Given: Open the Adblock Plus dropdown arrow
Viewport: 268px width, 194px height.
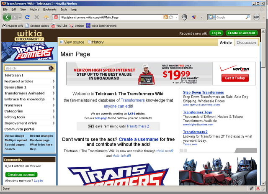Looking at the screenshot, I should click(x=264, y=17).
